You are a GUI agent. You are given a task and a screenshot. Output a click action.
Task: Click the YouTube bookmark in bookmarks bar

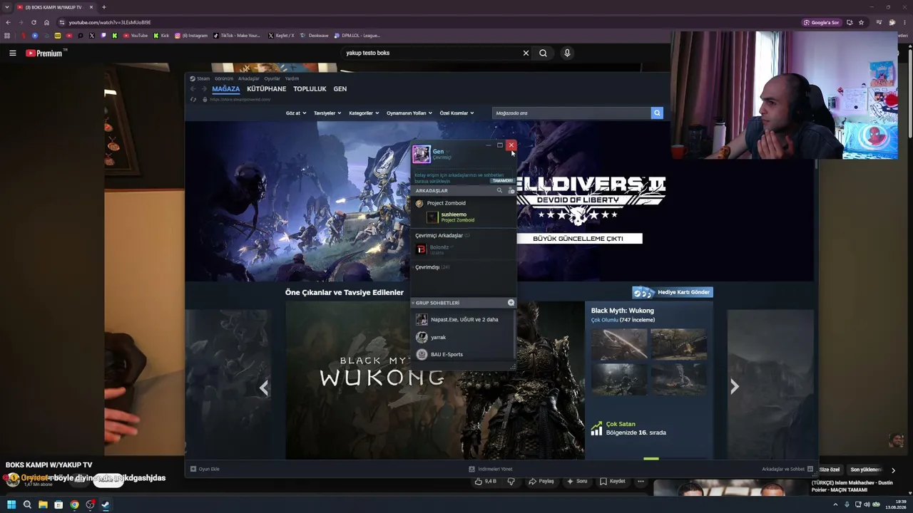[136, 36]
